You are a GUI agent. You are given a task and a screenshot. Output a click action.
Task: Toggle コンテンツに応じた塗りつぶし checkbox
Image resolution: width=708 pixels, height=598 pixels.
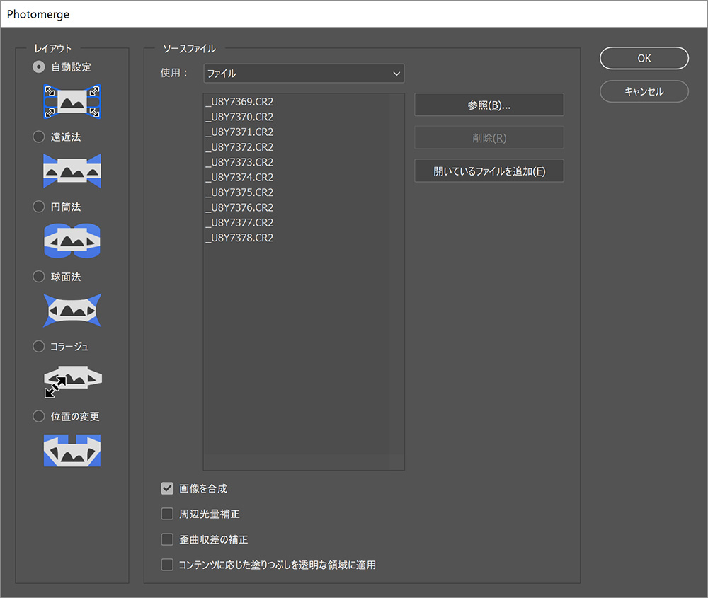(167, 565)
